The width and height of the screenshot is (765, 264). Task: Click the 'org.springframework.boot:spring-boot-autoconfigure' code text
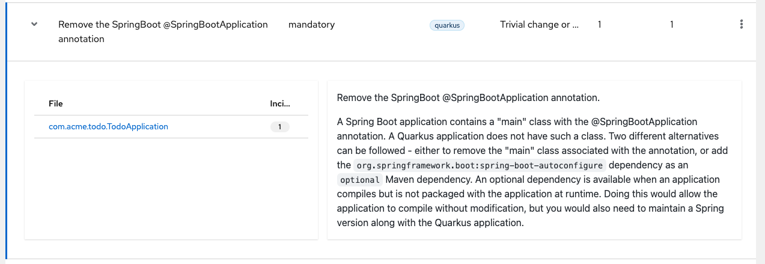[x=479, y=165]
